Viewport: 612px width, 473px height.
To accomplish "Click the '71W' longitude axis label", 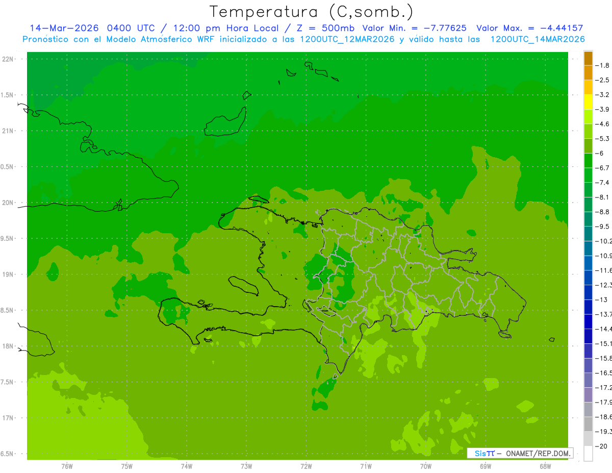I will click(366, 466).
